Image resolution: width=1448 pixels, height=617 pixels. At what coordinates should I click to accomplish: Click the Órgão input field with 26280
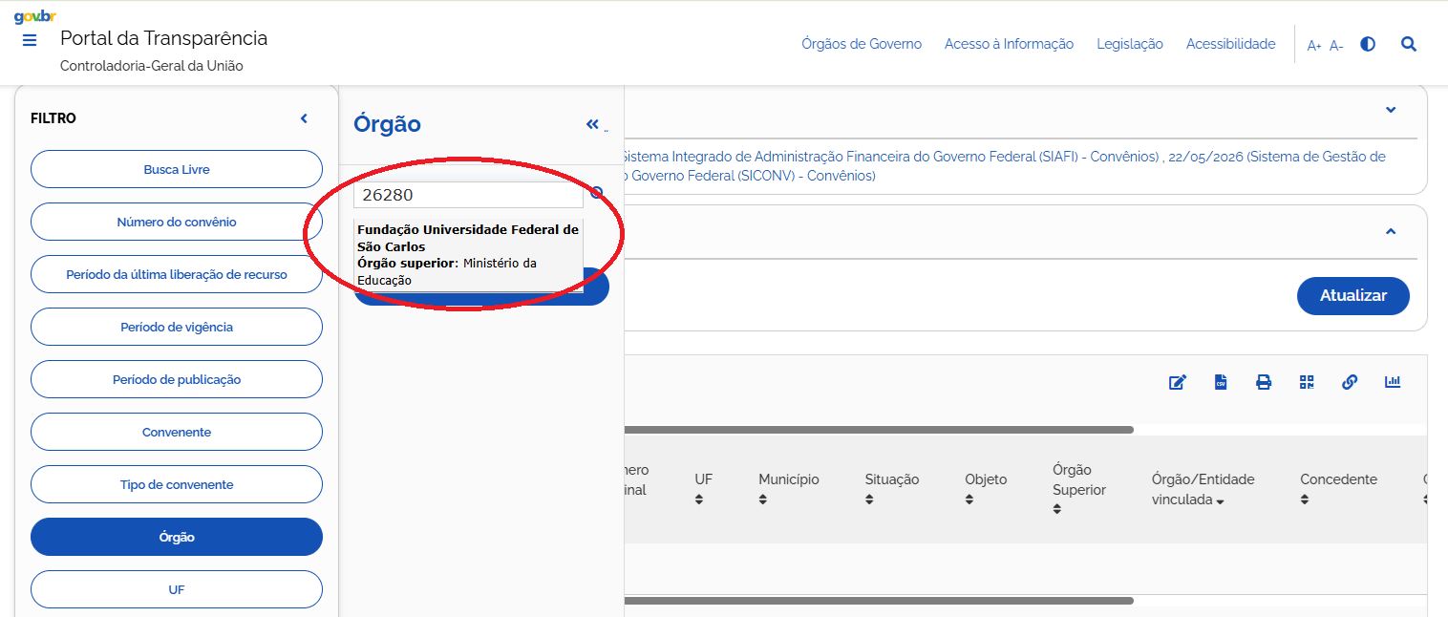[468, 195]
